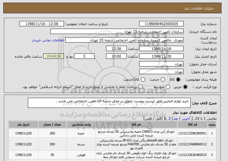This screenshot has width=228, height=161.
Task: Click the قوطی unit cell
Action: pos(81,155)
